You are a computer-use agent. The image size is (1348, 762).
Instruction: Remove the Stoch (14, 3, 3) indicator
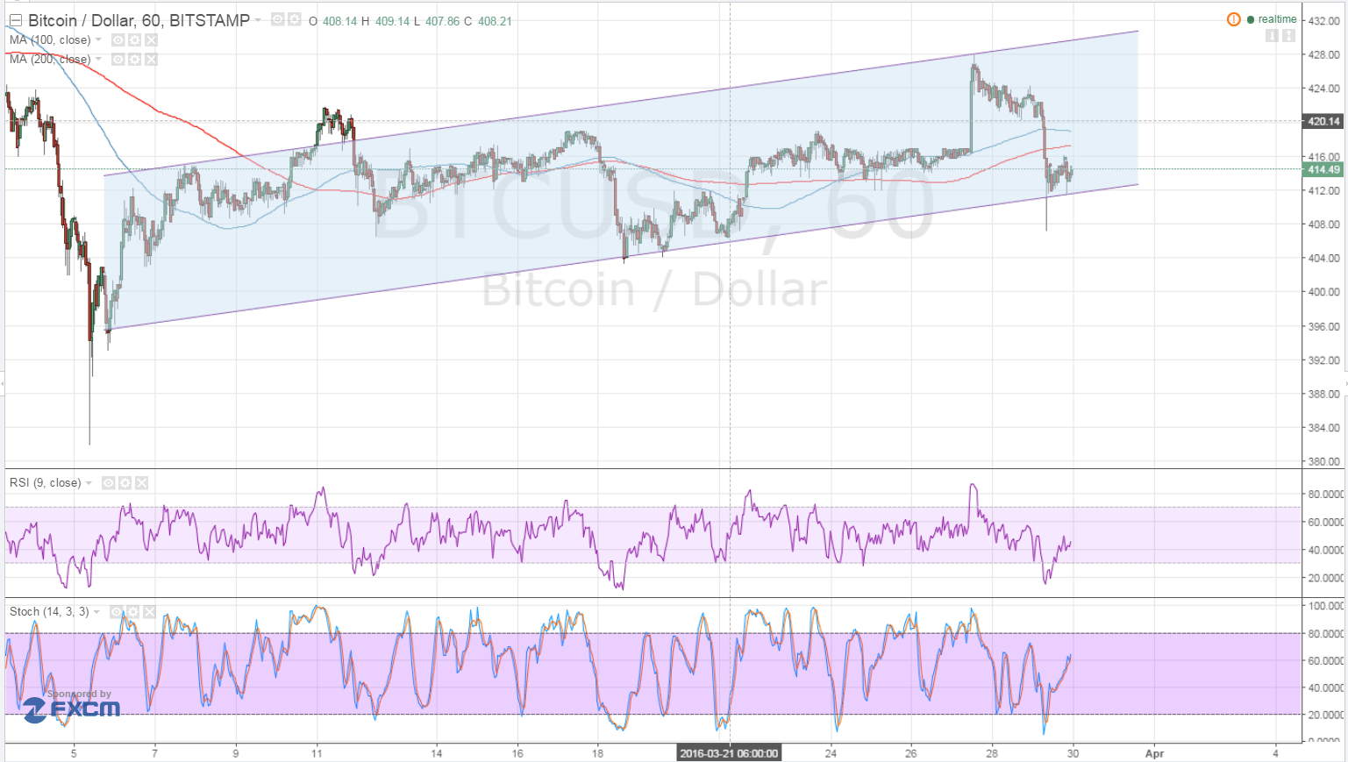click(149, 612)
